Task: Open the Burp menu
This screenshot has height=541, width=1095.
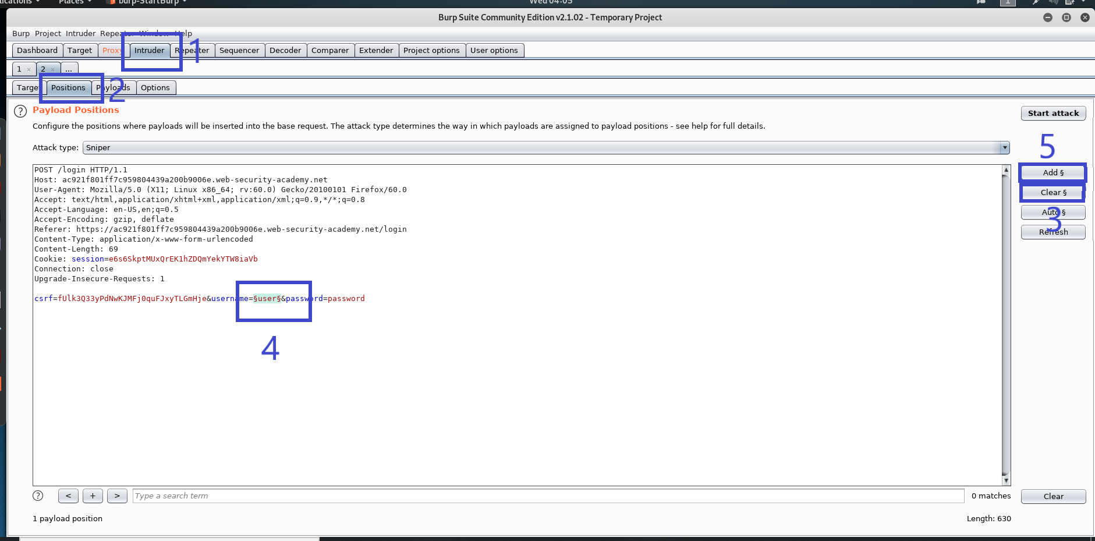Action: (21, 34)
